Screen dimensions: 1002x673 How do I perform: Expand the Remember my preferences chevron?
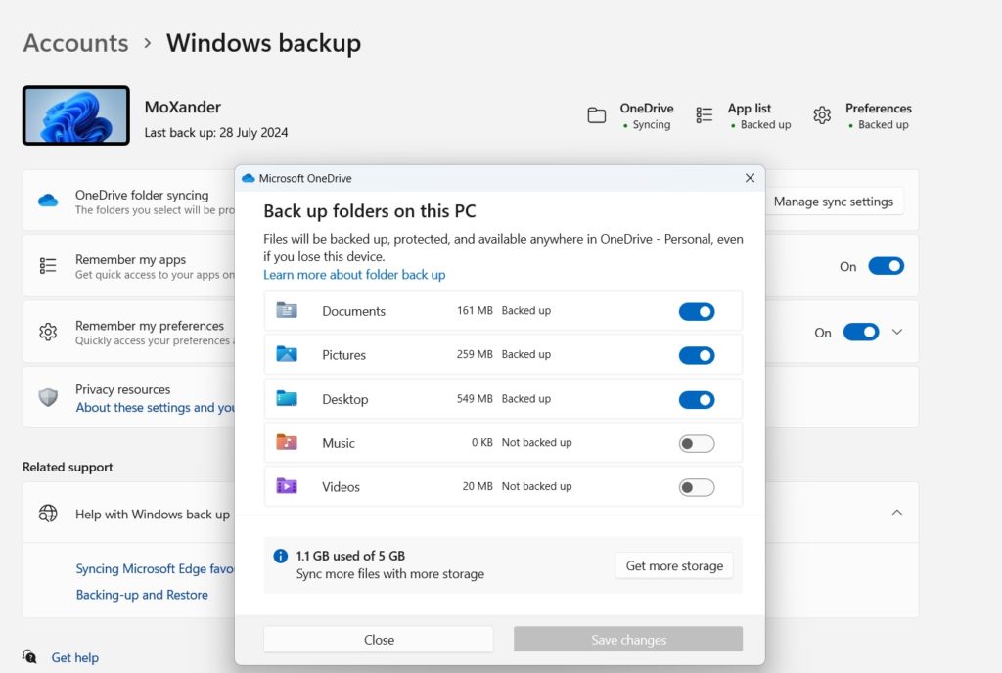898,332
